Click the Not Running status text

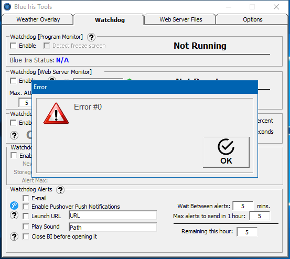coord(200,46)
